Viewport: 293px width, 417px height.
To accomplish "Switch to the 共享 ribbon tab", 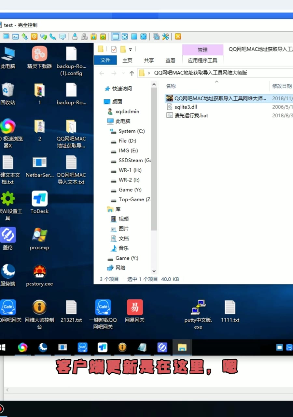I will [x=149, y=60].
